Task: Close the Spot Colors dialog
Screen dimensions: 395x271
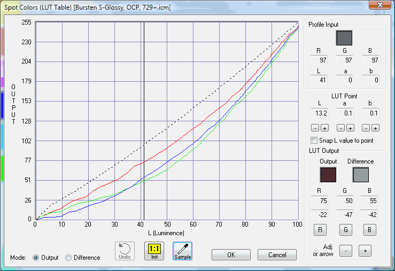Action: click(380, 5)
